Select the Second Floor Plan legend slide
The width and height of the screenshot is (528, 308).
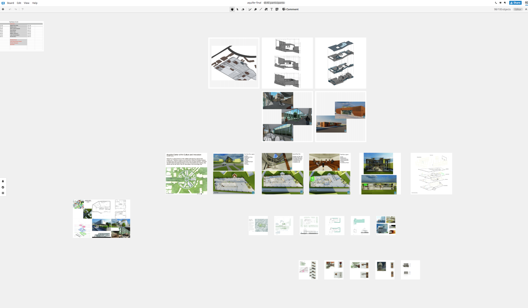(x=282, y=174)
